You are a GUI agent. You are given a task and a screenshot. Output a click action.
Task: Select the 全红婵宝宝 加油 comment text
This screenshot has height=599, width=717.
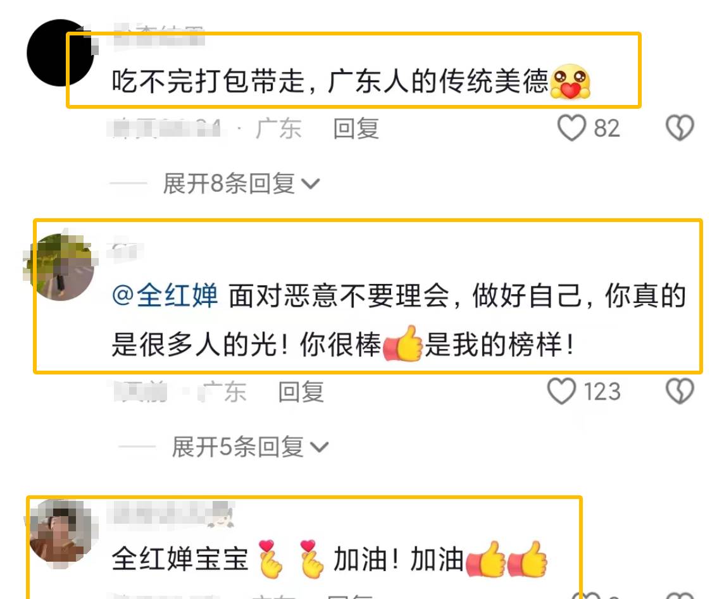coord(329,559)
